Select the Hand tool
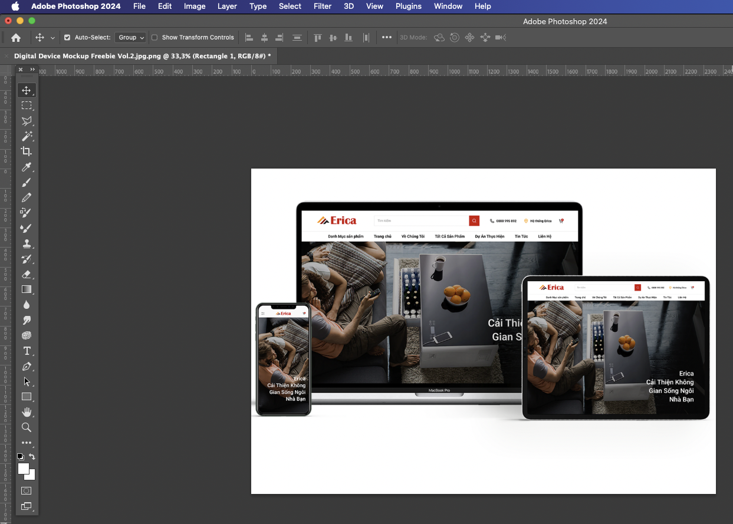Screen dimensions: 733x524 27,412
